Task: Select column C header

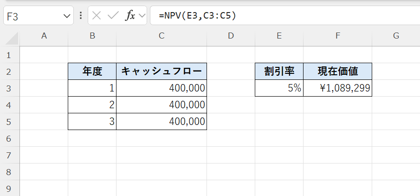Action: (161, 36)
